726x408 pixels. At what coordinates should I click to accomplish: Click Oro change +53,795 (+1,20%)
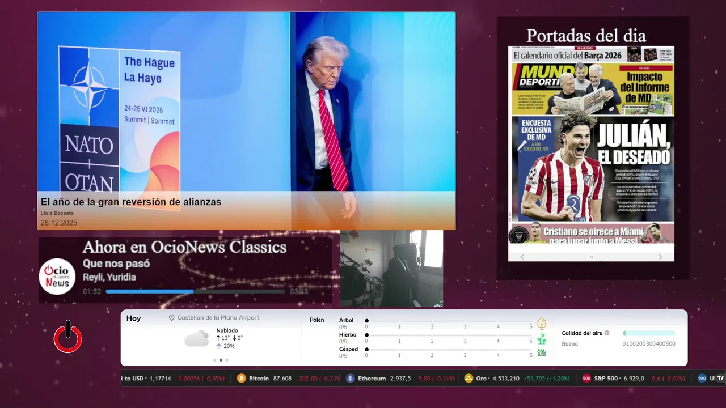click(x=547, y=379)
